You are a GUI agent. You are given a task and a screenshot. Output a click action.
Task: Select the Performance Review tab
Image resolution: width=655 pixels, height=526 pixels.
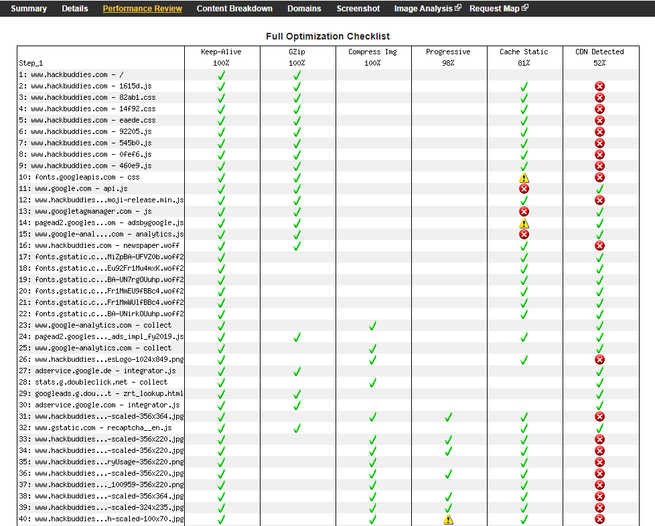[x=143, y=8]
